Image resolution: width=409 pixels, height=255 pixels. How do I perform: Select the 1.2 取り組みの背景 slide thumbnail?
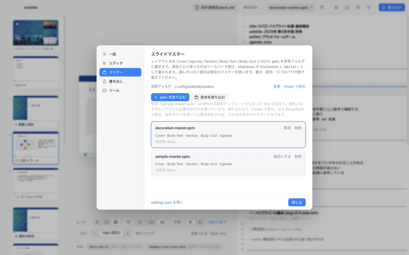35,184
